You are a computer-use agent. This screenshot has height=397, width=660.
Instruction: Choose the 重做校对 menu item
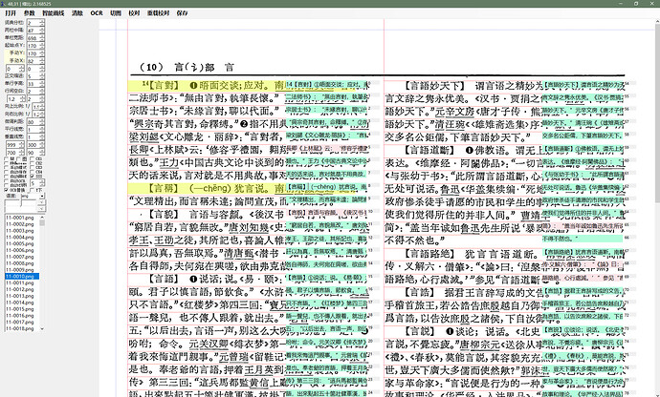click(158, 13)
